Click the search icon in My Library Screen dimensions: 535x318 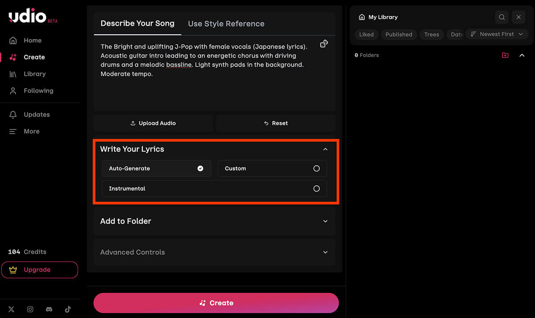(x=502, y=17)
